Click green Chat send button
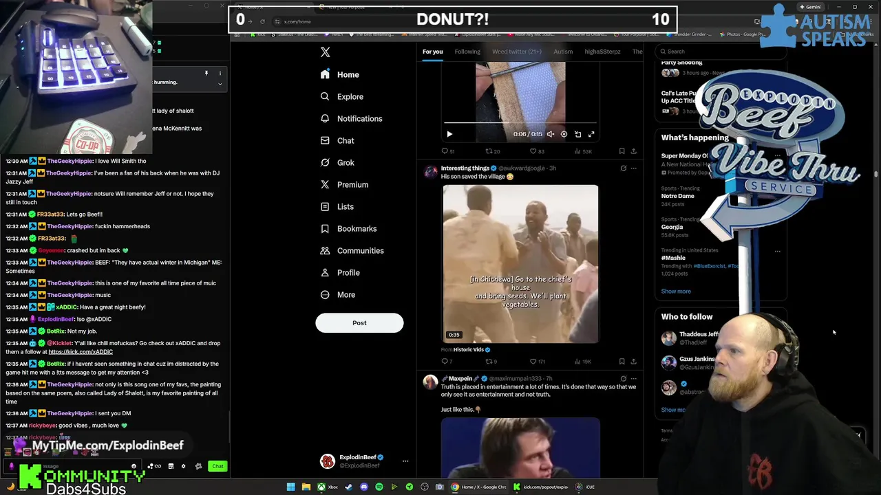 (217, 466)
